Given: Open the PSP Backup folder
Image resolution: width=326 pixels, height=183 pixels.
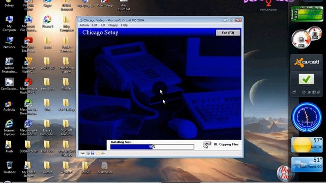Looking at the screenshot, I should [66, 105].
